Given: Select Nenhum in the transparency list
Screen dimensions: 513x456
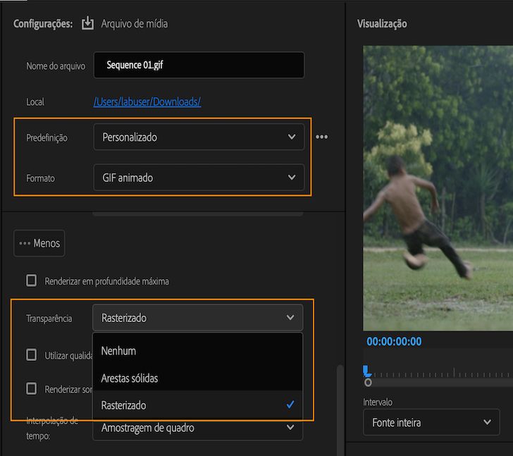Looking at the screenshot, I should (x=197, y=351).
